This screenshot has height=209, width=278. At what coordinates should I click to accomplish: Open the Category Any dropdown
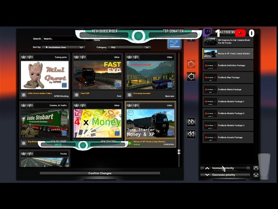pos(129,47)
